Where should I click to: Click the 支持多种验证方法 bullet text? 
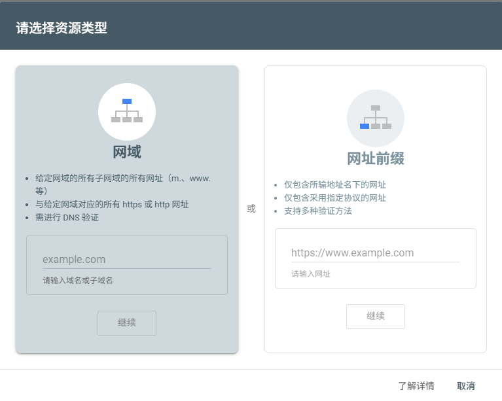(318, 211)
